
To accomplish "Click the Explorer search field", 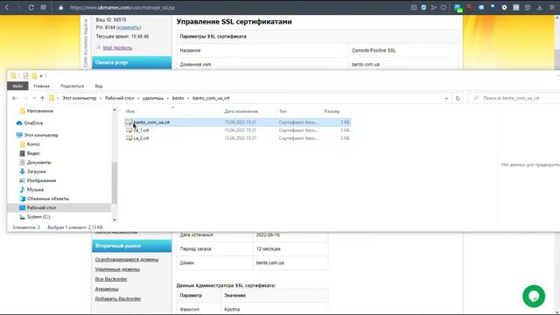I will (x=514, y=98).
